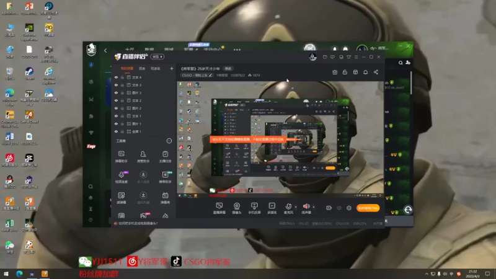
Task: Open the gift box icon above the preview
Action: pos(335,72)
